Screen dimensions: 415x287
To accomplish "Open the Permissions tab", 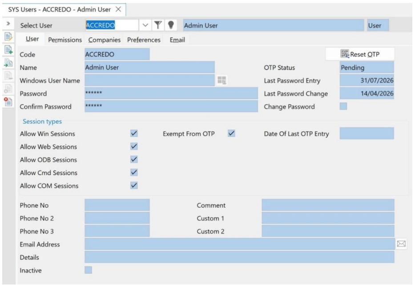I will click(x=65, y=40).
